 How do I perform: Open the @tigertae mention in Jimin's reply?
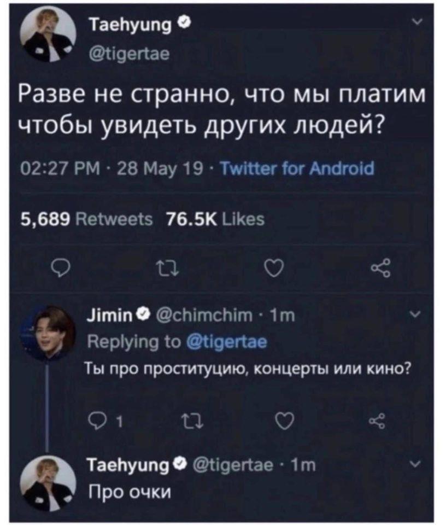click(x=227, y=343)
